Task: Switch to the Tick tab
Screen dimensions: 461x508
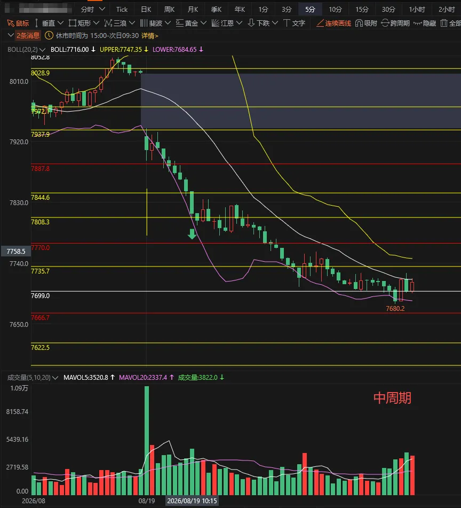Action: 122,10
